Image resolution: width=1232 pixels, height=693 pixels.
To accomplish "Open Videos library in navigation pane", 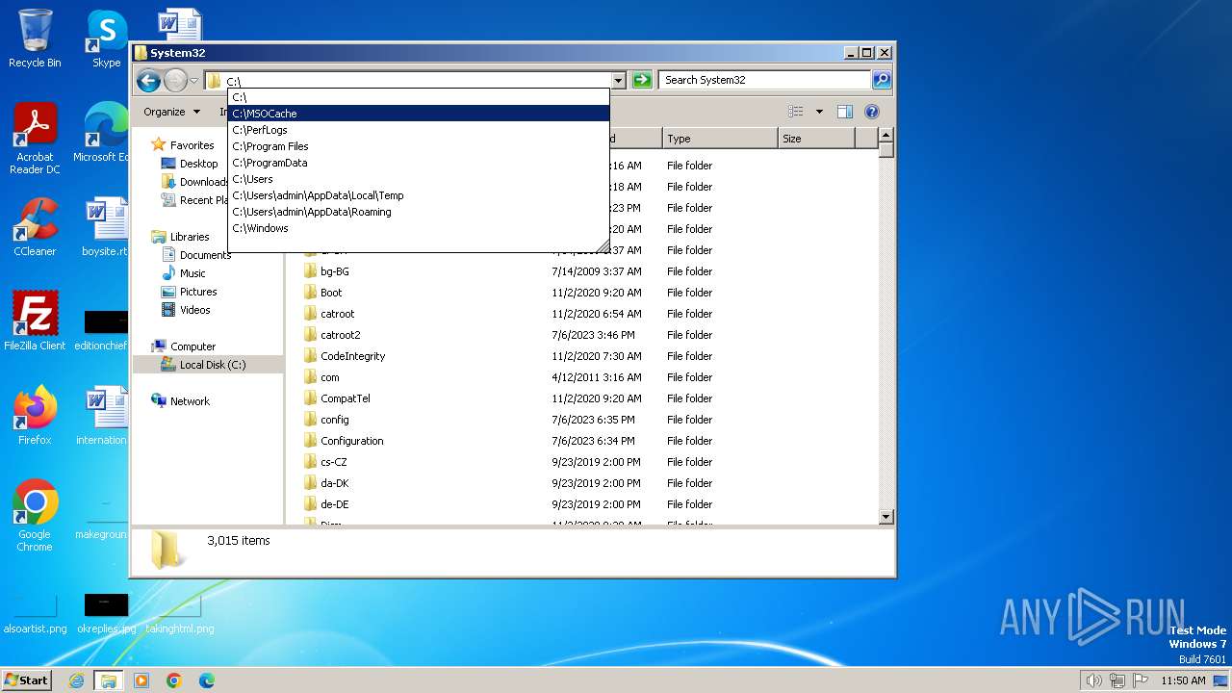I will click(194, 310).
